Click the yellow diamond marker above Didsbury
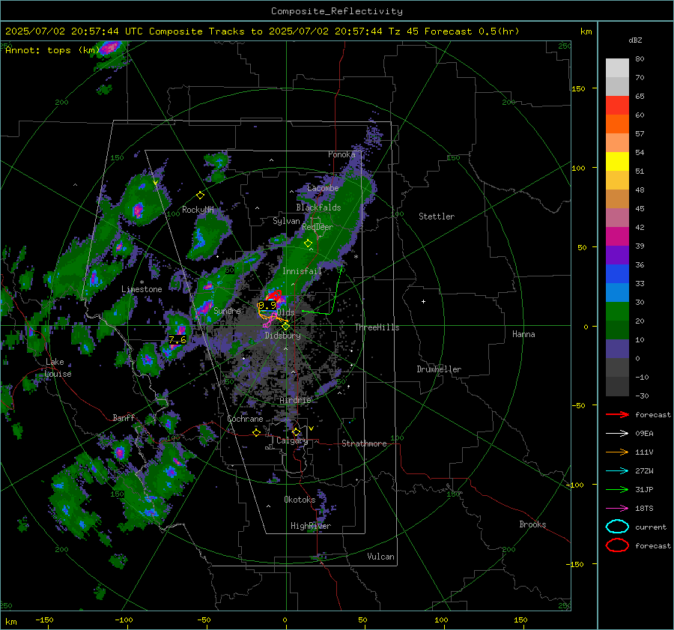Viewport: 674px width, 630px height. (285, 327)
